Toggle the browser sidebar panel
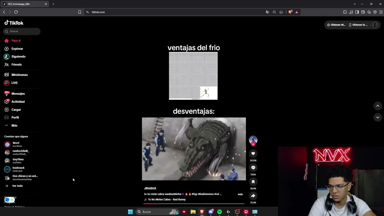The height and width of the screenshot is (216, 384). coord(357,12)
